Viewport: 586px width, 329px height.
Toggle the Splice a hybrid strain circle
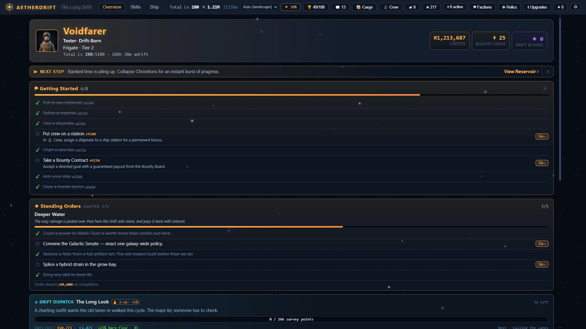pyautogui.click(x=38, y=264)
